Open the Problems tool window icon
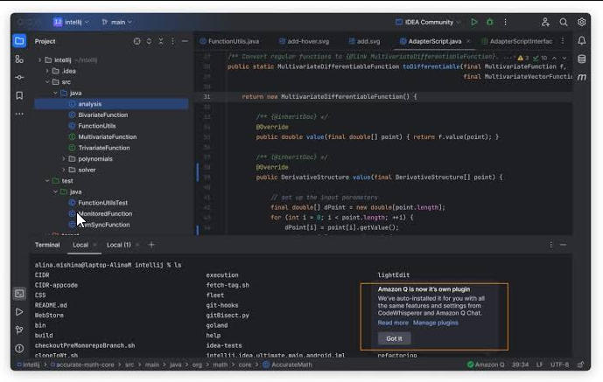 (19, 349)
